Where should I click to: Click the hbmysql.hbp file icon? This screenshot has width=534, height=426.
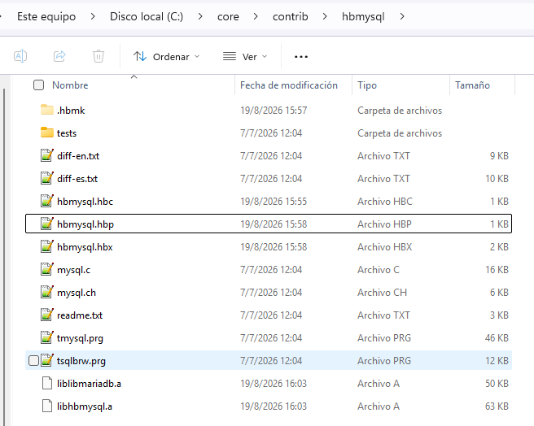point(47,224)
